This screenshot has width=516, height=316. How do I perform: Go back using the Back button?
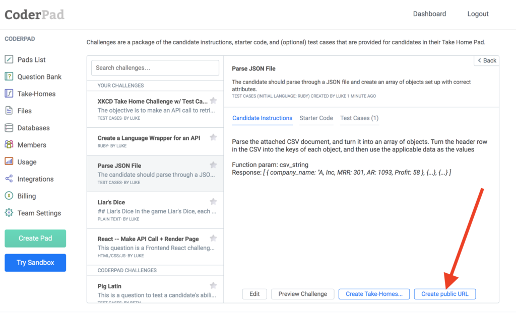point(487,60)
